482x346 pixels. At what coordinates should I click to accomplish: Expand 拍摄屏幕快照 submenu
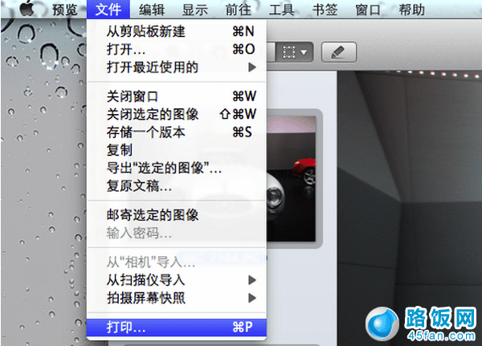click(177, 298)
